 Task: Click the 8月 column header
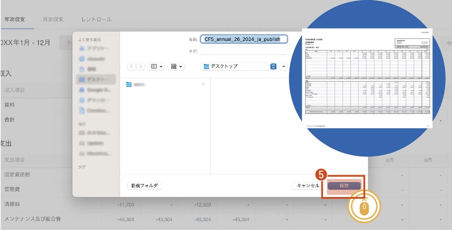(x=390, y=160)
